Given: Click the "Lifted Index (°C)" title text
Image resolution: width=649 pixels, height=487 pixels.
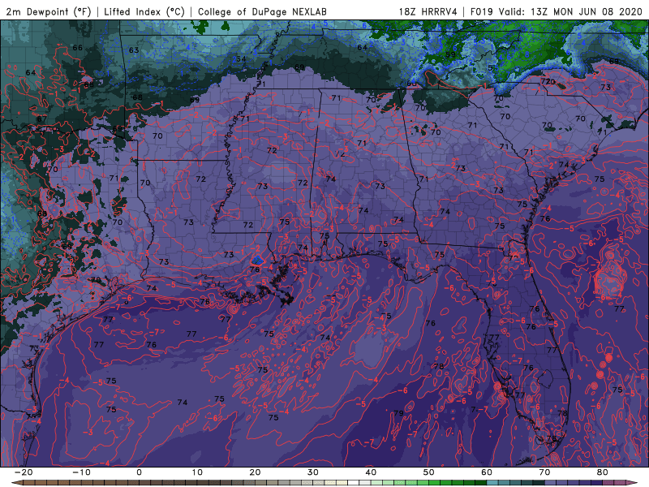Looking at the screenshot, I should pos(144,11).
